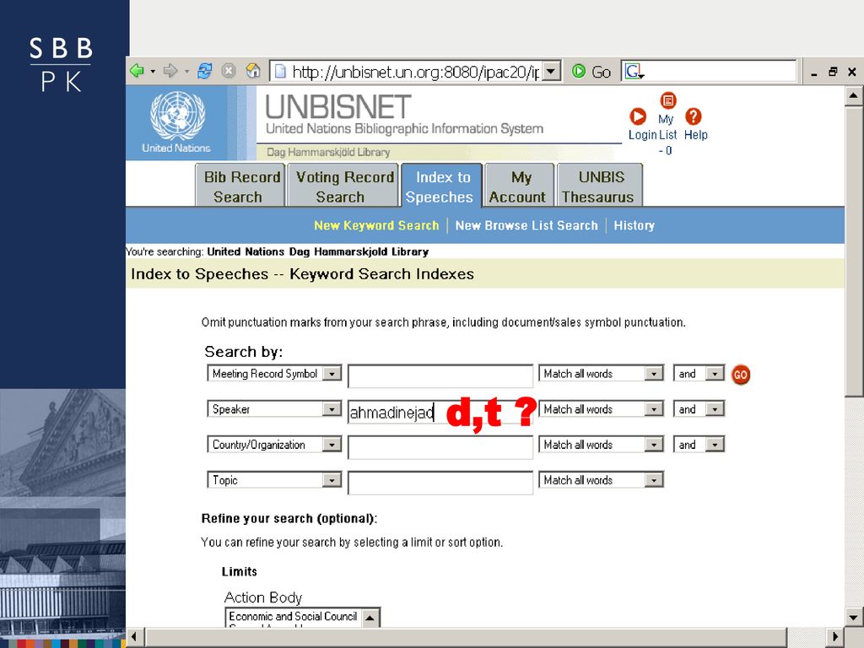
Task: Switch to the Voting Record Search tab
Action: 343,186
